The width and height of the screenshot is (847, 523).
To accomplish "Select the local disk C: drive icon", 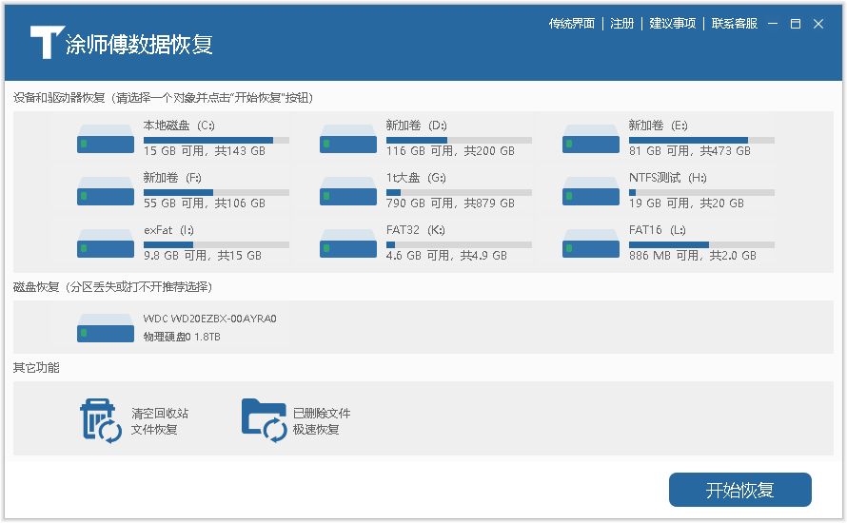I will pyautogui.click(x=105, y=139).
